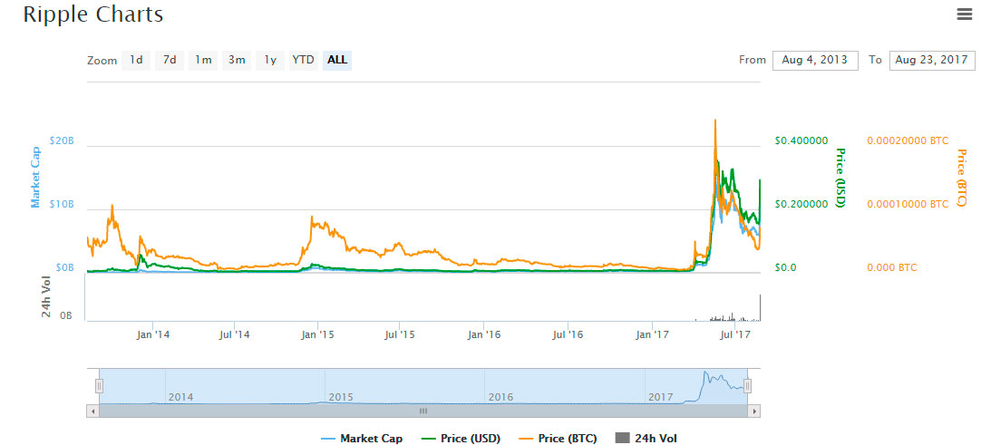Click the navigator scrollbar right arrow

pyautogui.click(x=755, y=411)
